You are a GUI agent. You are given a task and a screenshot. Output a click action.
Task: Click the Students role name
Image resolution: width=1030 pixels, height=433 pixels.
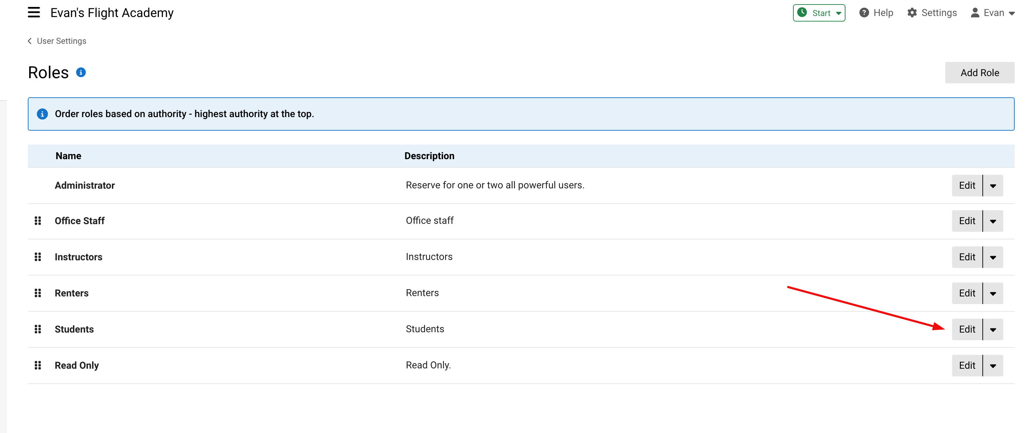(74, 329)
